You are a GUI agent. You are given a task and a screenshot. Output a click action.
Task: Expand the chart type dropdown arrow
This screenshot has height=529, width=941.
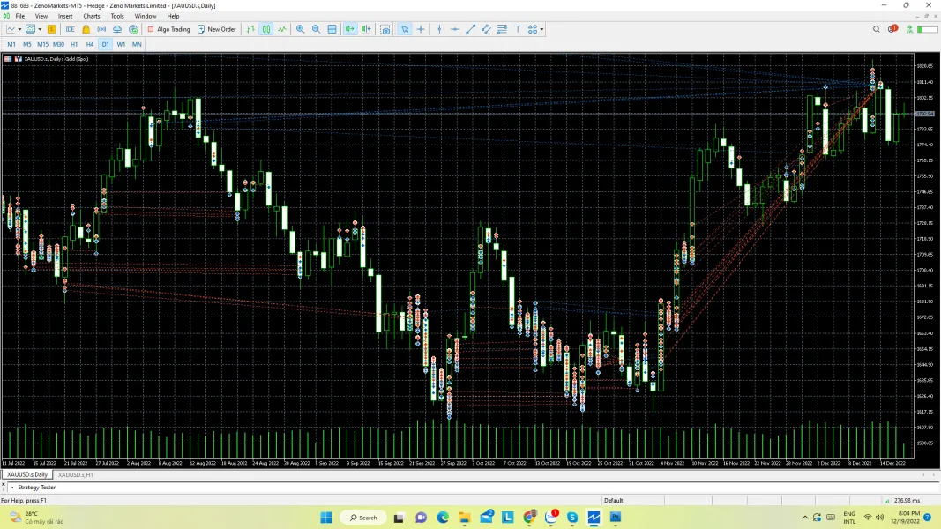click(20, 29)
